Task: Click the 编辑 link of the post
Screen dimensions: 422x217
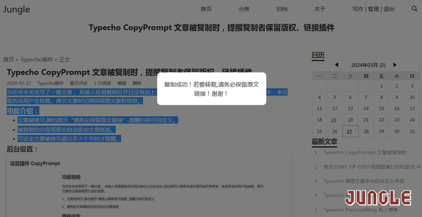Action: coord(122,83)
